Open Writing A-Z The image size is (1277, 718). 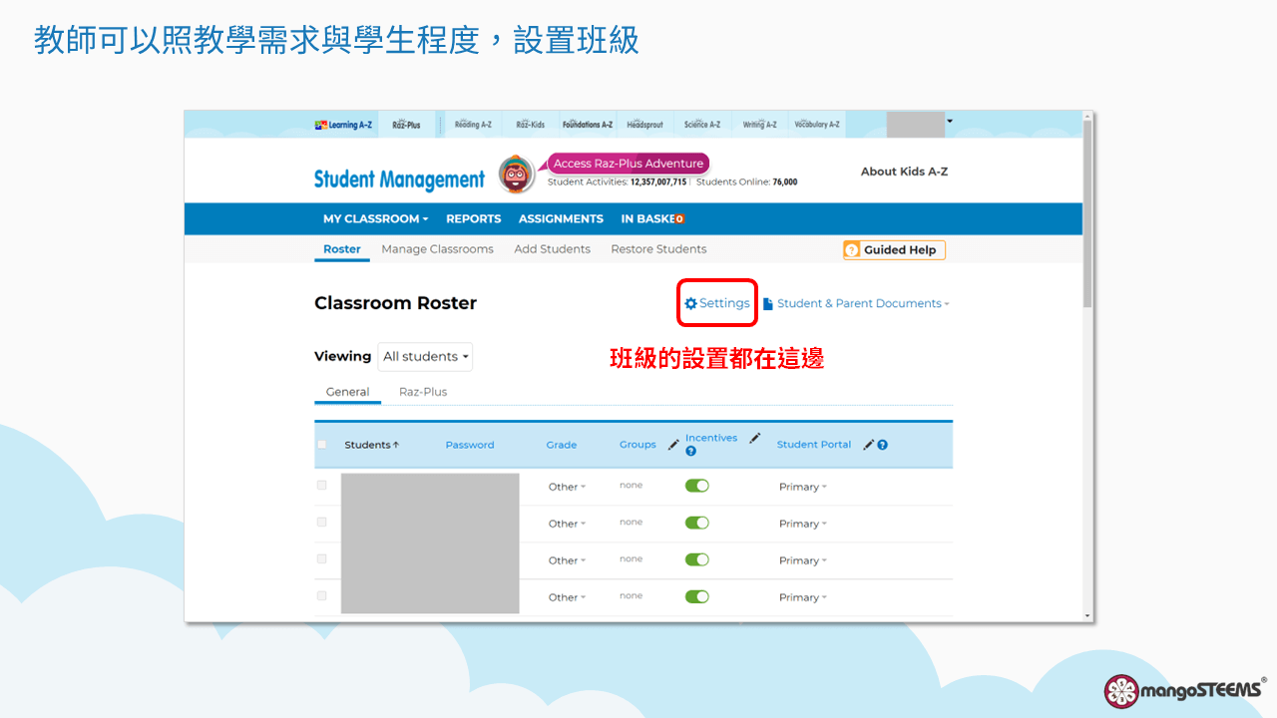759,125
